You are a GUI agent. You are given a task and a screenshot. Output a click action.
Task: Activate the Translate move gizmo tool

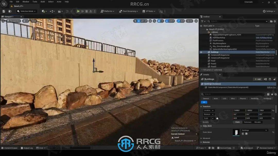[x=139, y=21]
